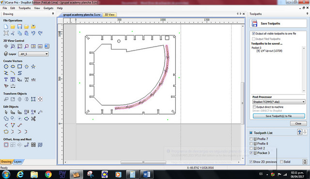This screenshot has width=310, height=179.
Task: Click the Save Toolpaths disk icon
Action: (x=254, y=23)
